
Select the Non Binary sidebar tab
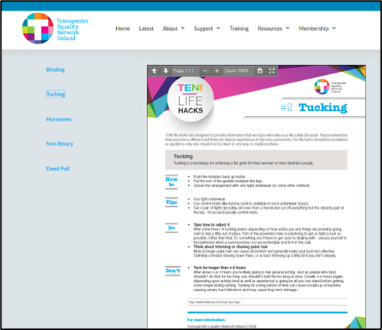pos(60,144)
